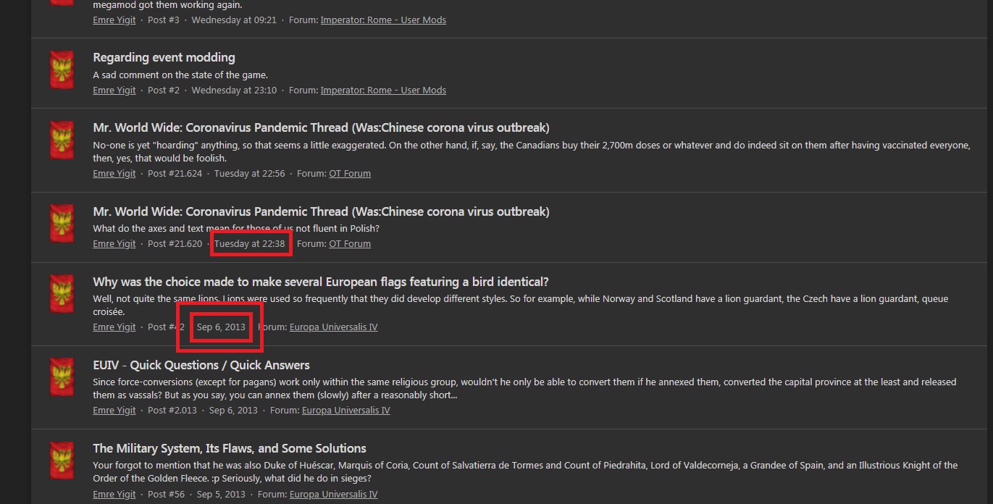
Task: Open The Military System, Its Flaws thread
Action: point(229,448)
